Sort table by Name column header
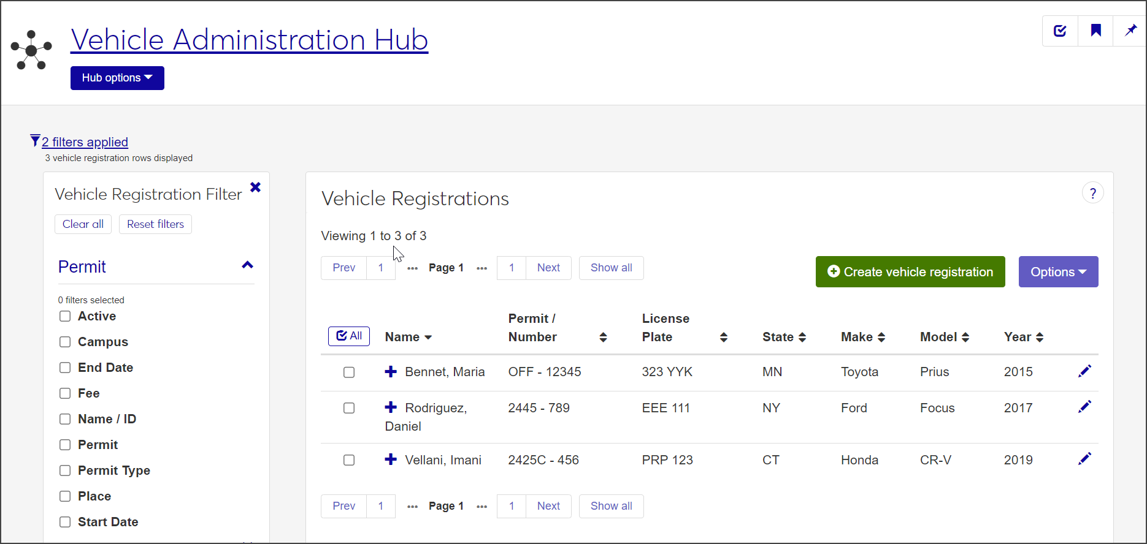Screen dimensions: 1147x544 coord(408,337)
